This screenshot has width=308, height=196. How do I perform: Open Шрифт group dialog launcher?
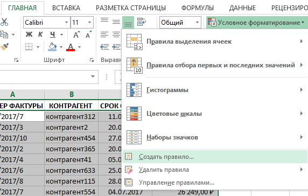click(x=92, y=60)
